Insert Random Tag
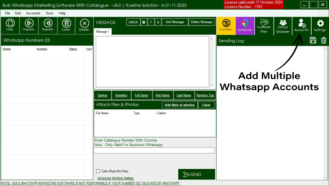329x186 pixels. point(205,95)
